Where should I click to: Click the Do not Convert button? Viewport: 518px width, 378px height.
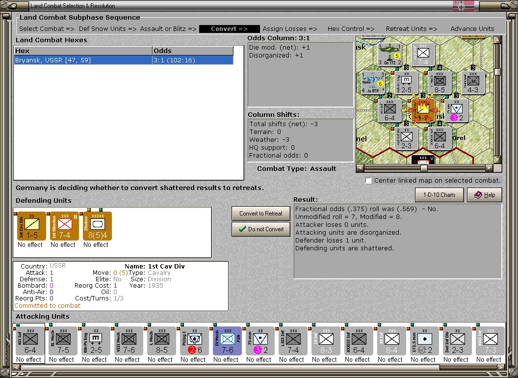click(260, 229)
